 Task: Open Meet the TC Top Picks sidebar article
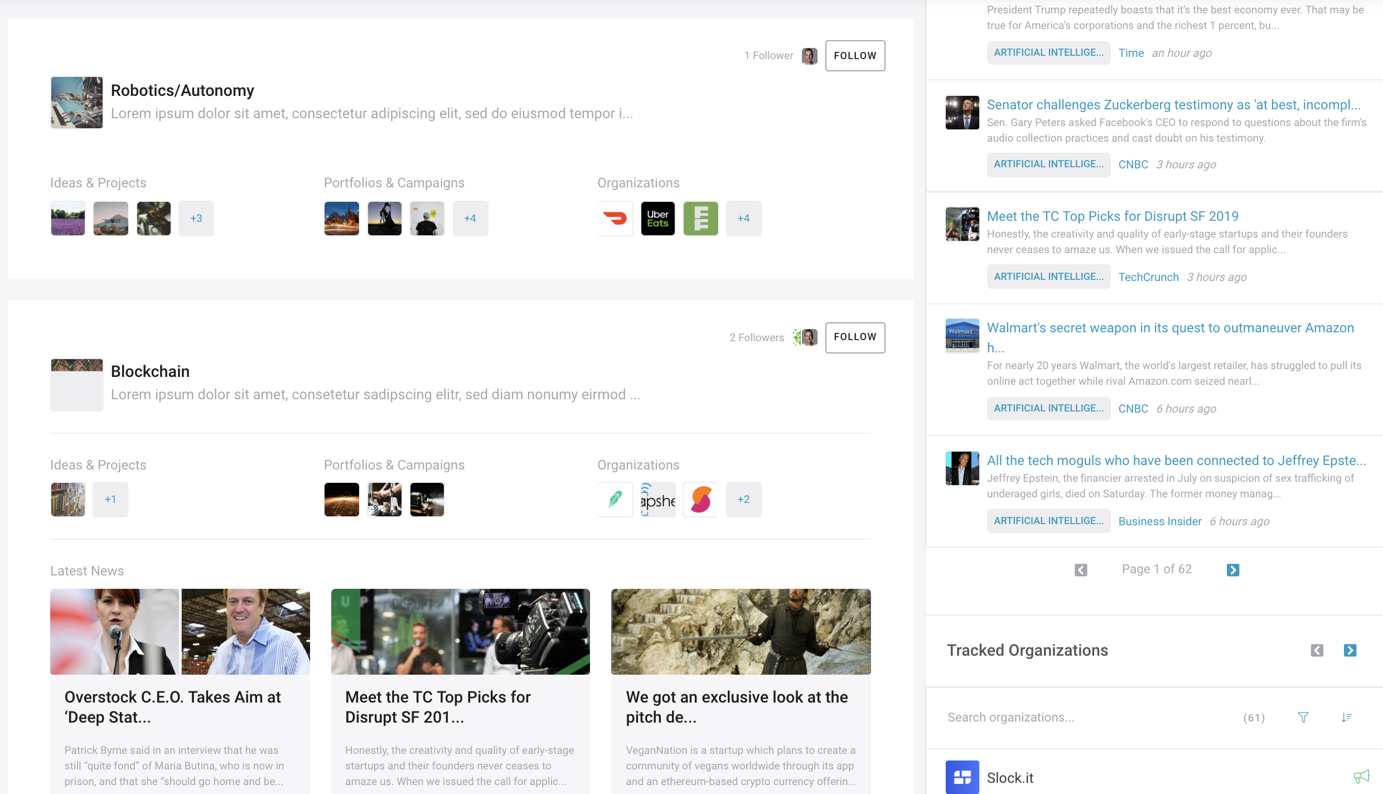click(x=1113, y=216)
